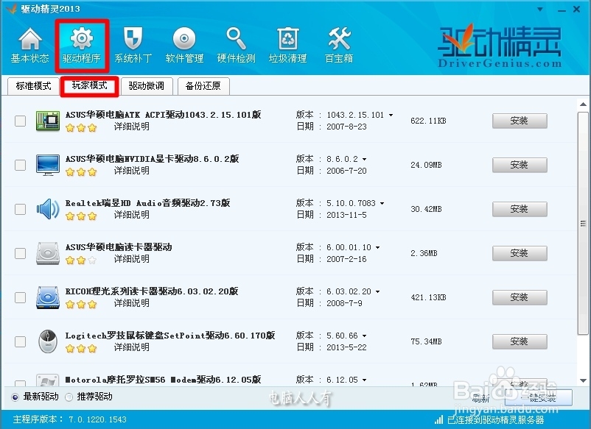Image resolution: width=591 pixels, height=429 pixels.
Task: Switch to the 驱动微调 tab
Action: 147,86
